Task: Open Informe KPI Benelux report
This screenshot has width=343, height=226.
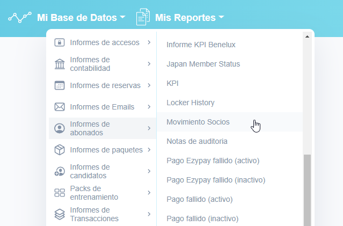Action: 201,45
